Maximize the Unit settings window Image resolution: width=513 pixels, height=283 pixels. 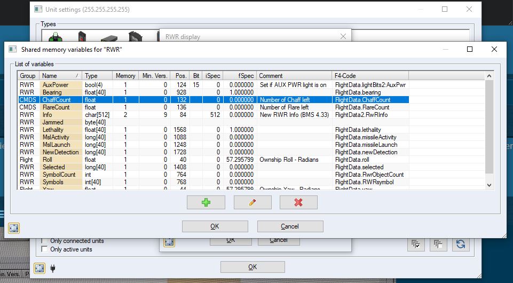click(445, 9)
